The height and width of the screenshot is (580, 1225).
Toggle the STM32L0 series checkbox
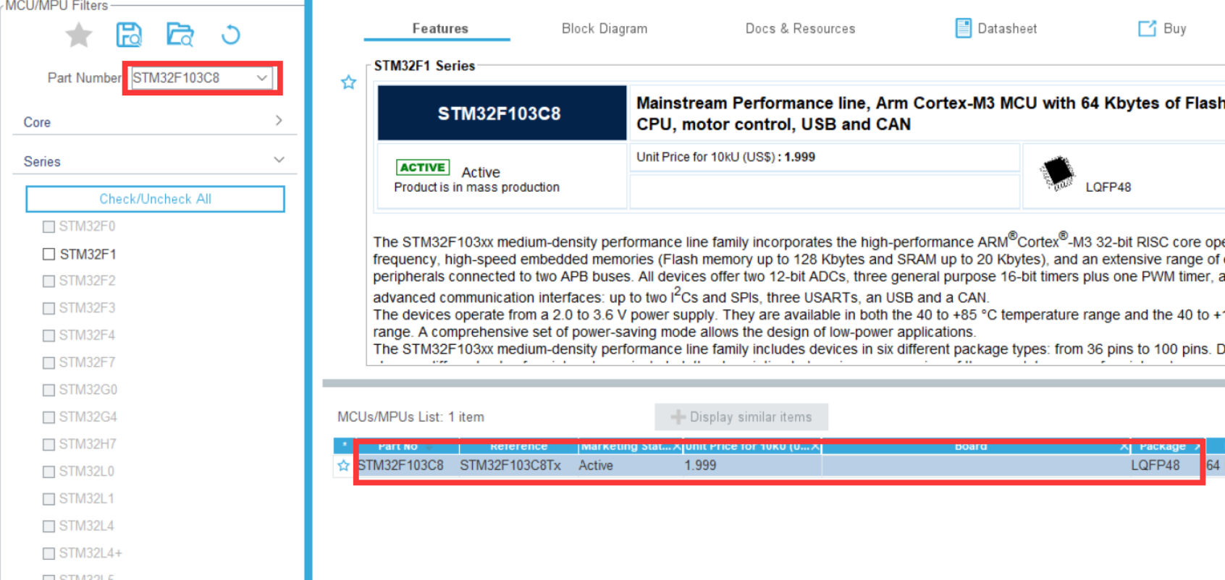[x=49, y=472]
